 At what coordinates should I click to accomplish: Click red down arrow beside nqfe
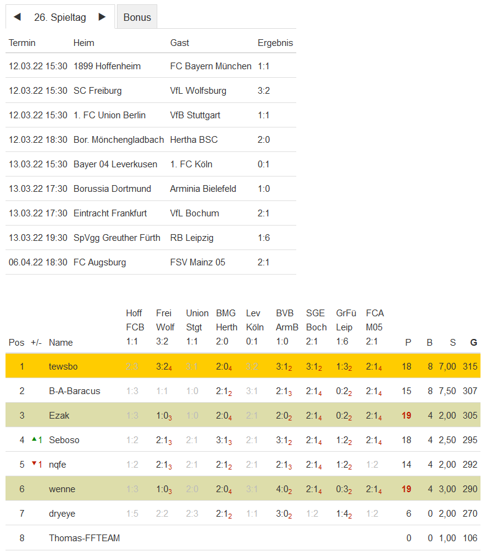point(36,464)
